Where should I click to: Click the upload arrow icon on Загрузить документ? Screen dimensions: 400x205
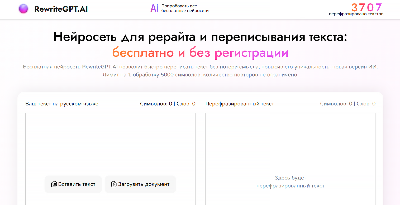coord(114,184)
